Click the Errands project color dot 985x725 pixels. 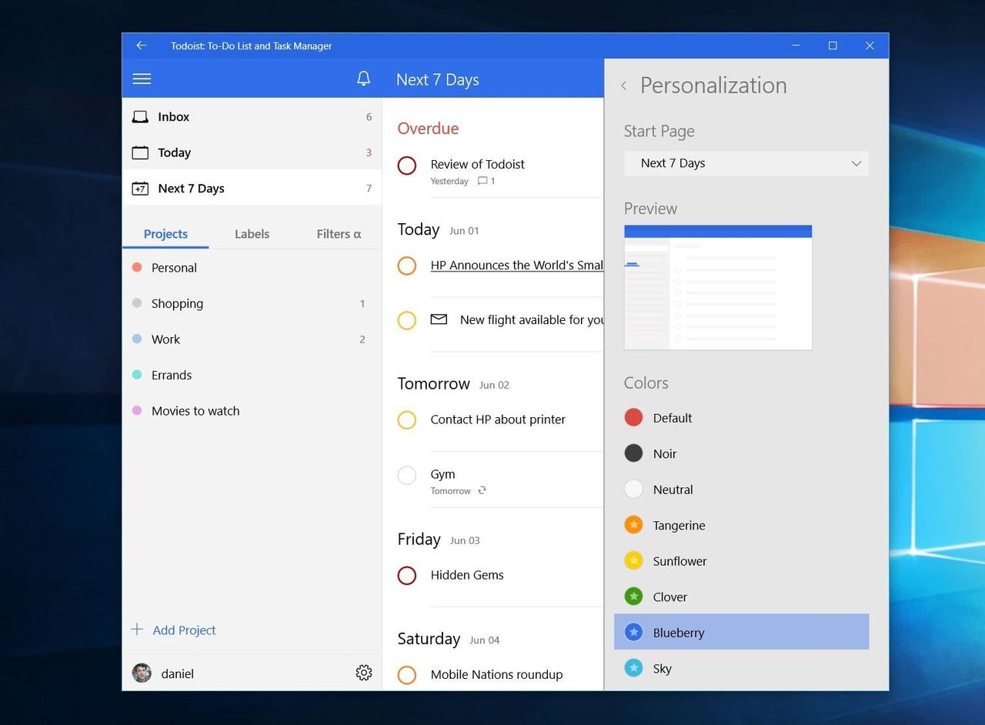coord(137,375)
